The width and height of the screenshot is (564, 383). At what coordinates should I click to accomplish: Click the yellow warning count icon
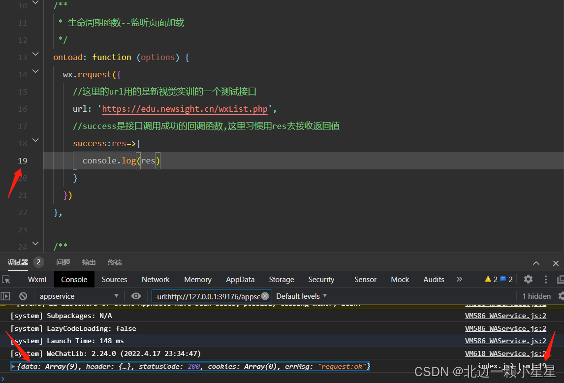(488, 279)
